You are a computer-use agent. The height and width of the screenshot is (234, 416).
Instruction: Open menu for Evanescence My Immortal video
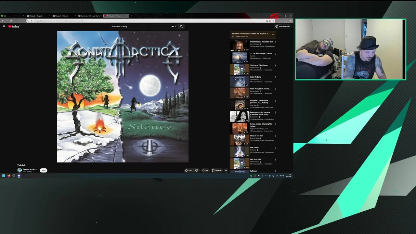[x=275, y=112]
